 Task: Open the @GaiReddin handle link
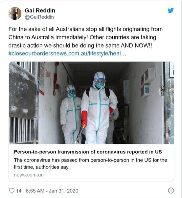(x=39, y=17)
